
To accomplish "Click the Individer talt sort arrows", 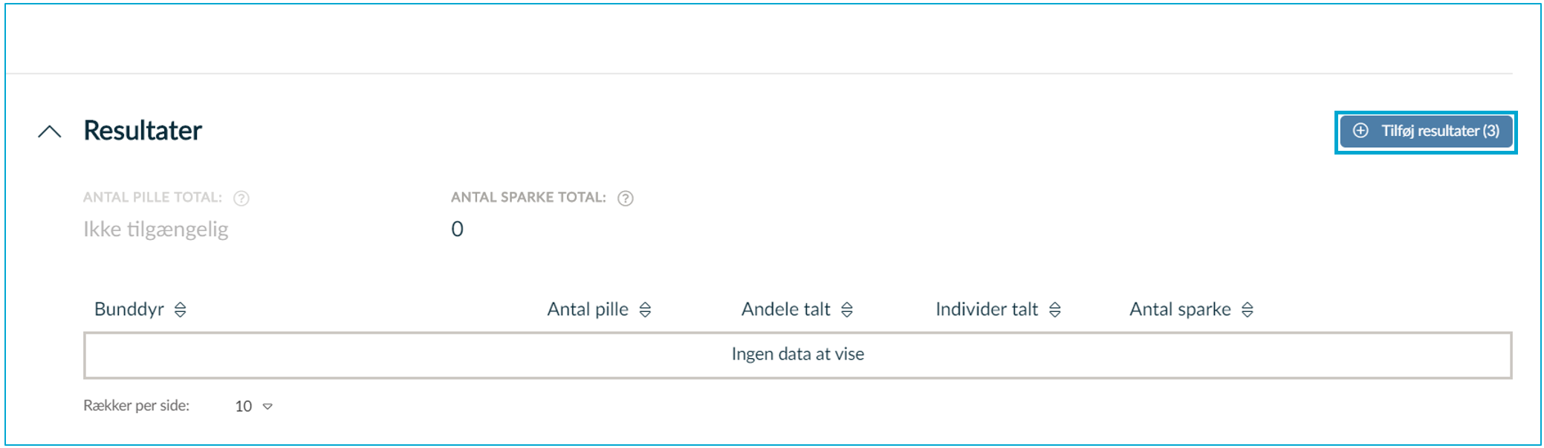I will point(1055,310).
